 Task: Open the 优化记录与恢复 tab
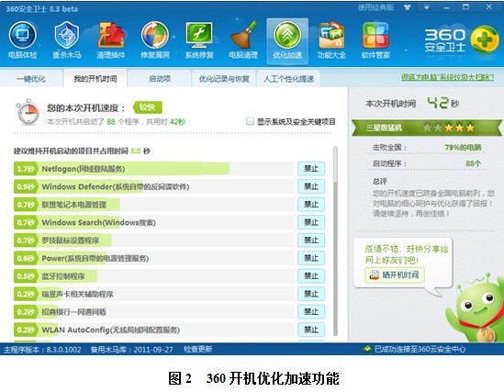[x=224, y=79]
